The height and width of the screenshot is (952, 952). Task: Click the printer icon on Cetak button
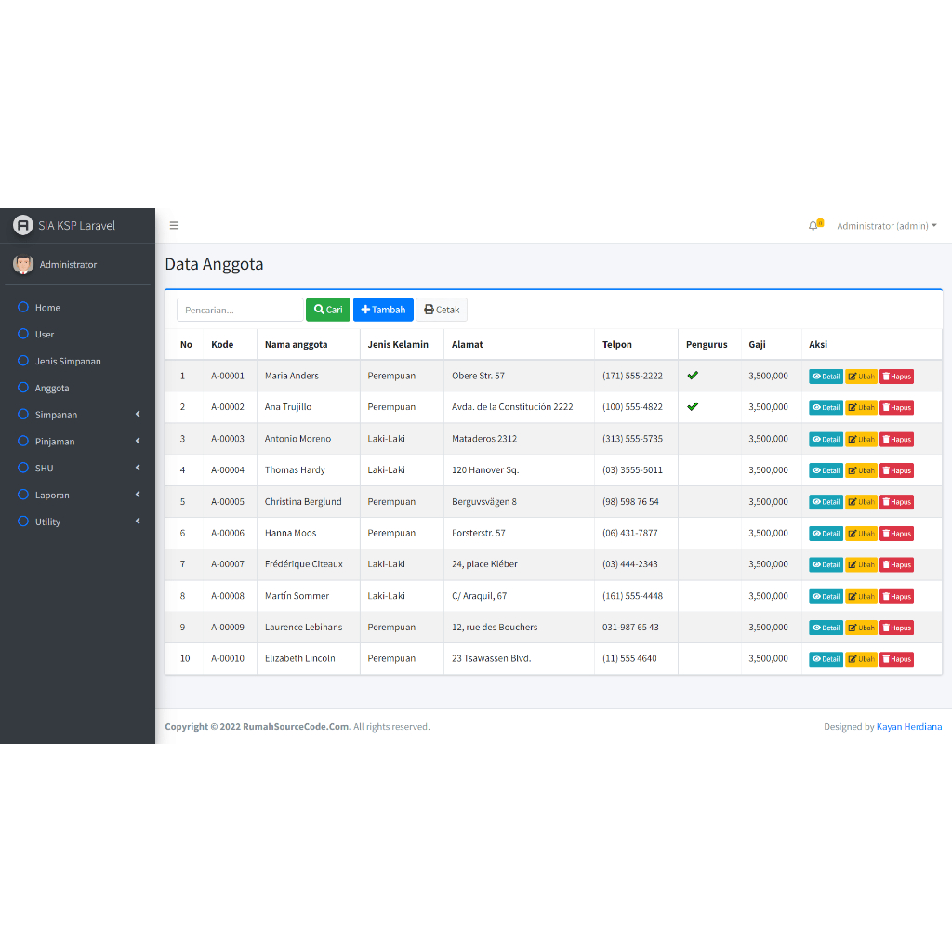tap(427, 310)
